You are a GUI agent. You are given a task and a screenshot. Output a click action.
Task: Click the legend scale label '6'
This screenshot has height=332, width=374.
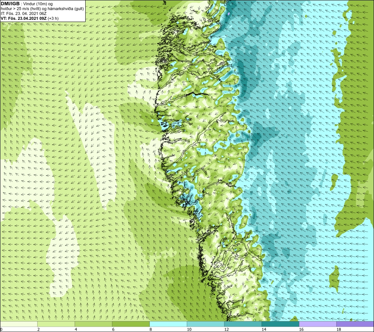click(x=113, y=330)
